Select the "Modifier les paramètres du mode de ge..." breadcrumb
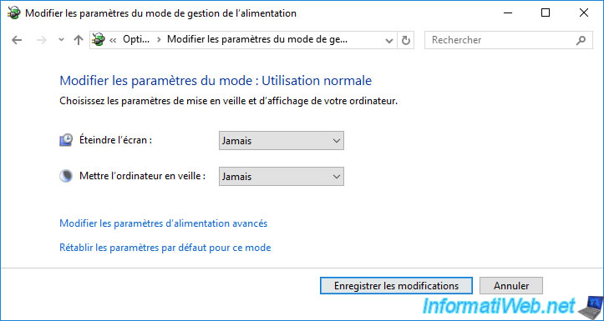 coord(257,39)
